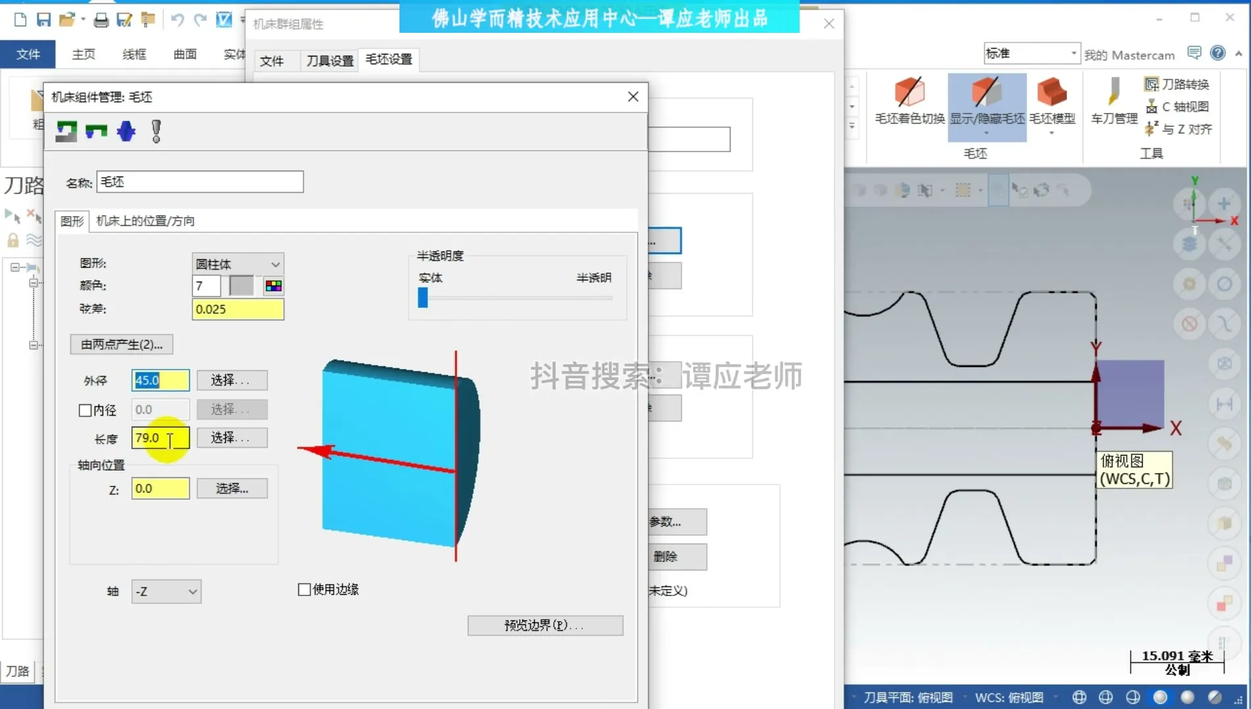1251x709 pixels.
Task: Click the 与 Z 对齐 align icon
Action: (1179, 129)
